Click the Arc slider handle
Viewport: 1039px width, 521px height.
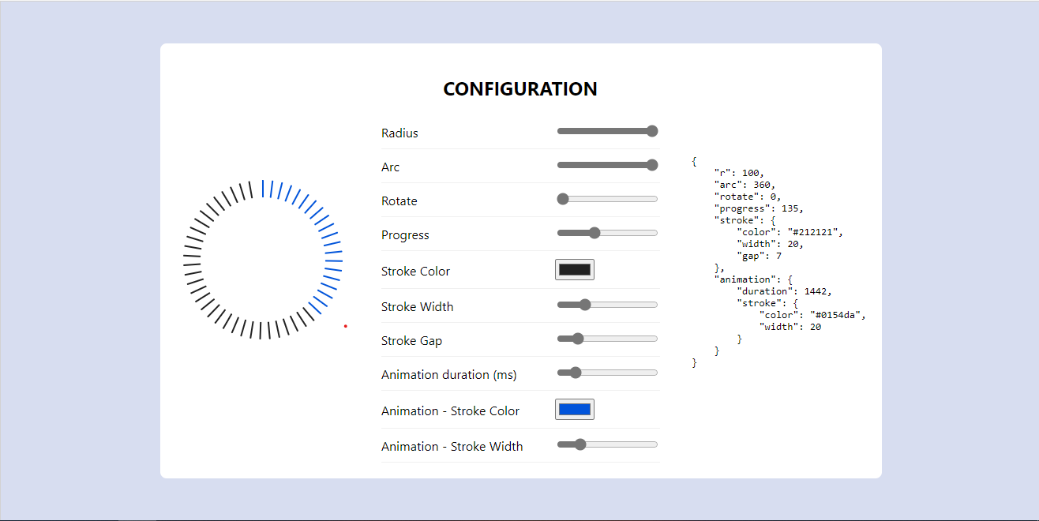pyautogui.click(x=652, y=165)
